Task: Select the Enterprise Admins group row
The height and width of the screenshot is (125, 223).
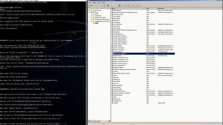Action: tap(143, 68)
